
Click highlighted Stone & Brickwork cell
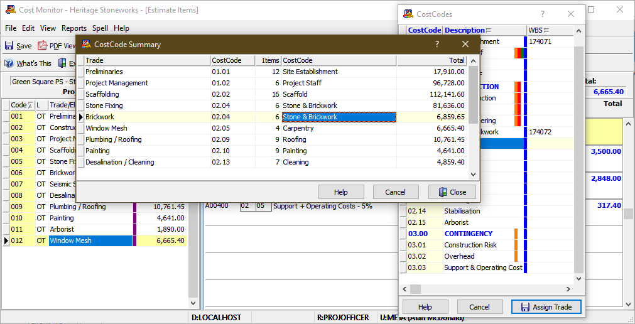[x=339, y=117]
